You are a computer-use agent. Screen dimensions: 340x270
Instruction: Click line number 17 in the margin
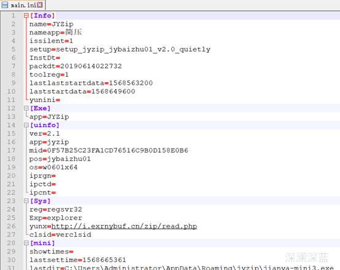11,150
